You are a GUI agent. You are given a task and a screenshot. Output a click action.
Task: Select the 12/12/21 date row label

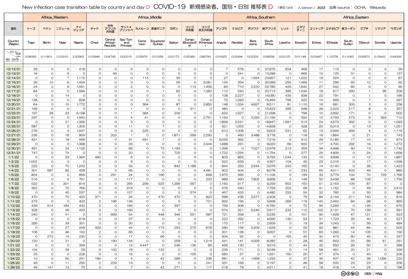(x=14, y=69)
